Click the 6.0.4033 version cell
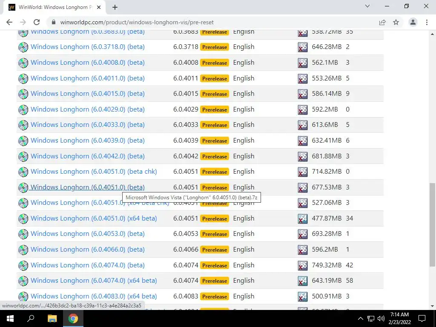Viewport: 436px width, 327px height. [x=186, y=125]
